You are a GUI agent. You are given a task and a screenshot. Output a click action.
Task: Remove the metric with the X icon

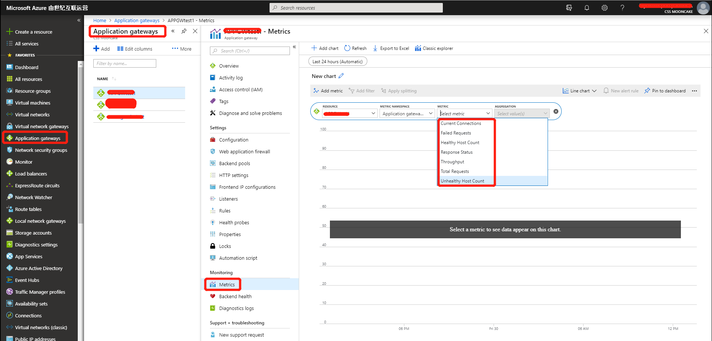pyautogui.click(x=556, y=112)
